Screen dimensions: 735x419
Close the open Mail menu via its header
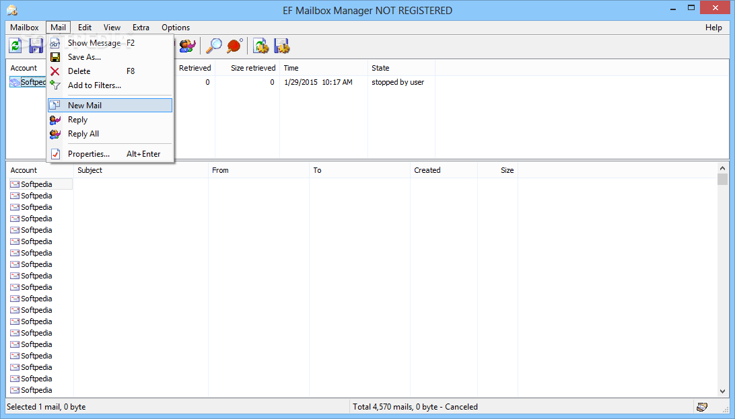pyautogui.click(x=58, y=28)
